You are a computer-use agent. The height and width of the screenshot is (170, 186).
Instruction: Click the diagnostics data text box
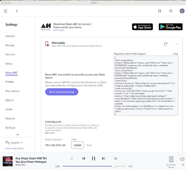[x=146, y=86]
